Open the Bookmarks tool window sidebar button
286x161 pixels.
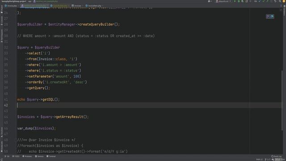point(2,147)
